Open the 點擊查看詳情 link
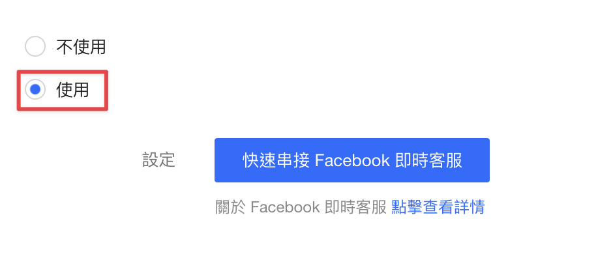 (438, 207)
